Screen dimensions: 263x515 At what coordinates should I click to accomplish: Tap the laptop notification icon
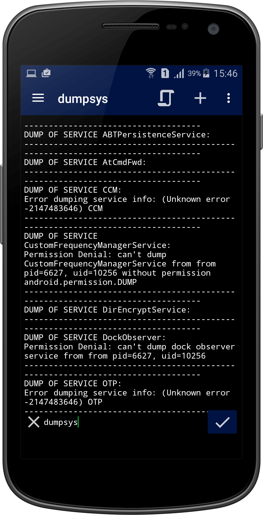coord(31,73)
